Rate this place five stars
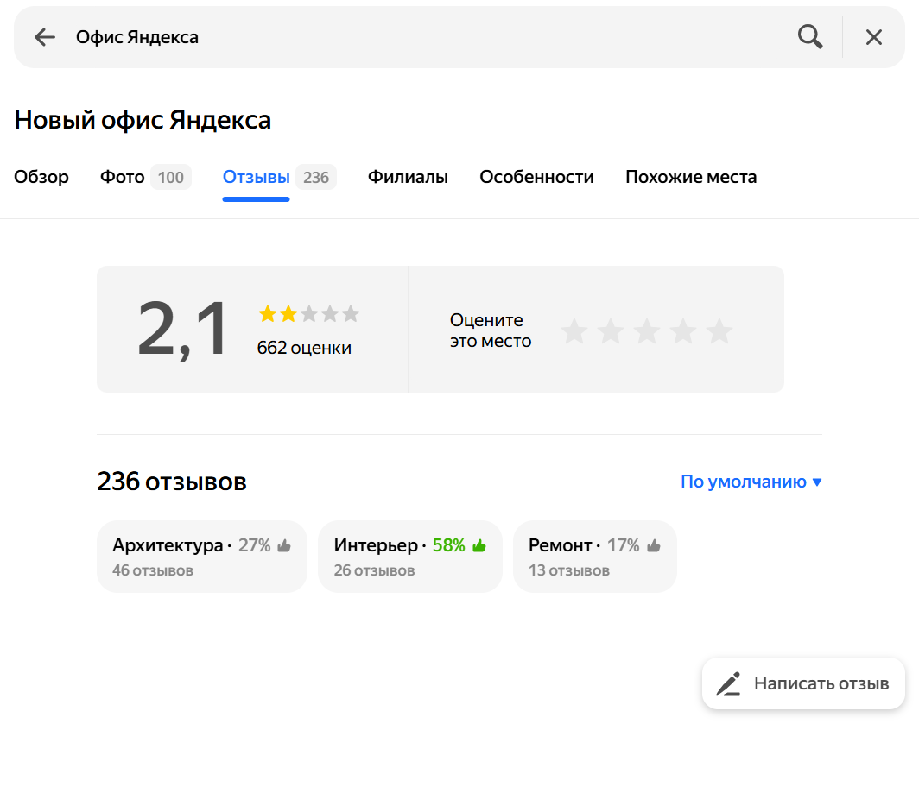This screenshot has height=812, width=919. click(719, 331)
